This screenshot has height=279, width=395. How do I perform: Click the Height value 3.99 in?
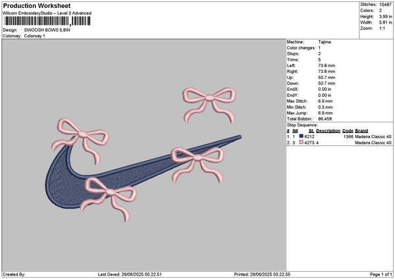[x=385, y=16]
